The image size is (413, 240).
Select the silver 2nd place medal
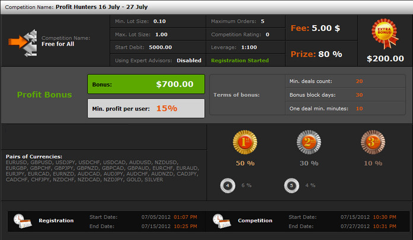(x=309, y=142)
